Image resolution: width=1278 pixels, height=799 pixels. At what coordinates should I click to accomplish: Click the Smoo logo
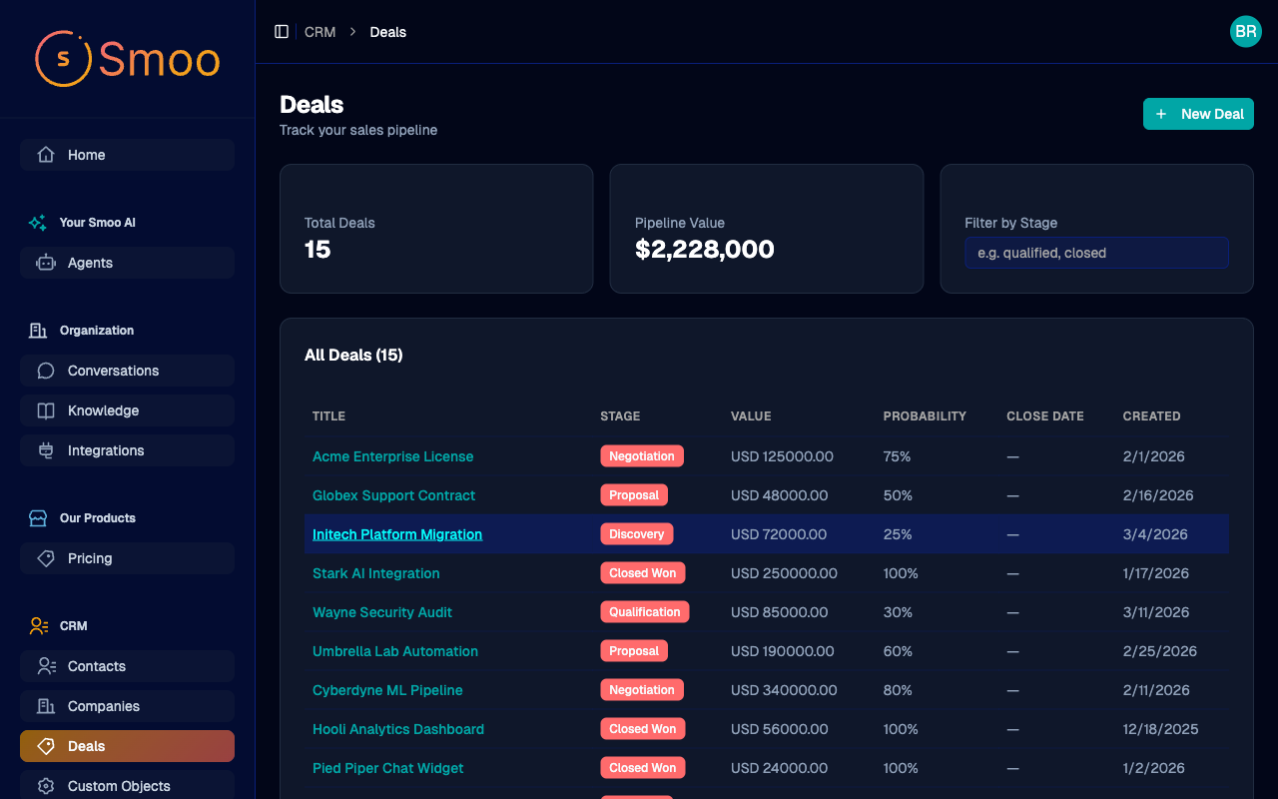click(x=127, y=59)
